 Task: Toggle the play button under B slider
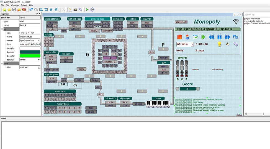pos(178,72)
